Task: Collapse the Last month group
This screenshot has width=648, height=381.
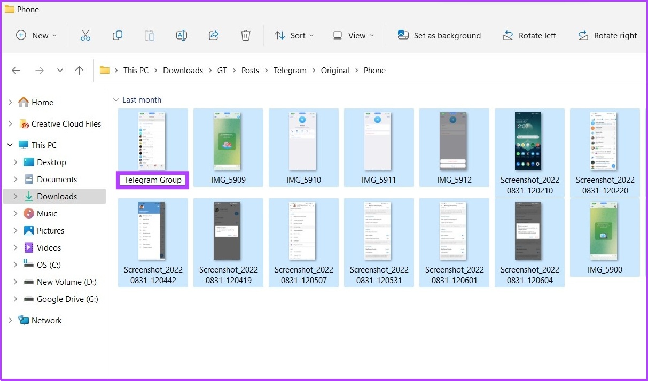Action: point(116,100)
